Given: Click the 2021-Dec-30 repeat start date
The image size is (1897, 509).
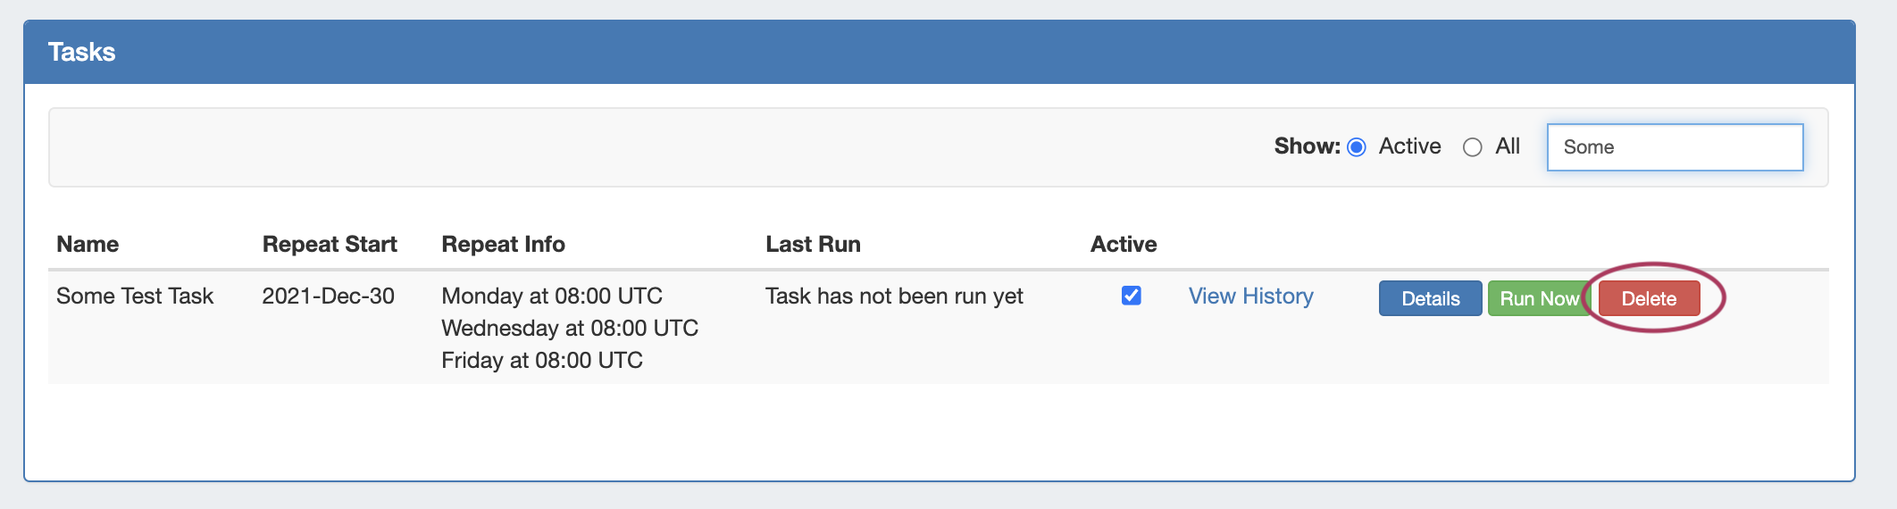Looking at the screenshot, I should pos(328,296).
